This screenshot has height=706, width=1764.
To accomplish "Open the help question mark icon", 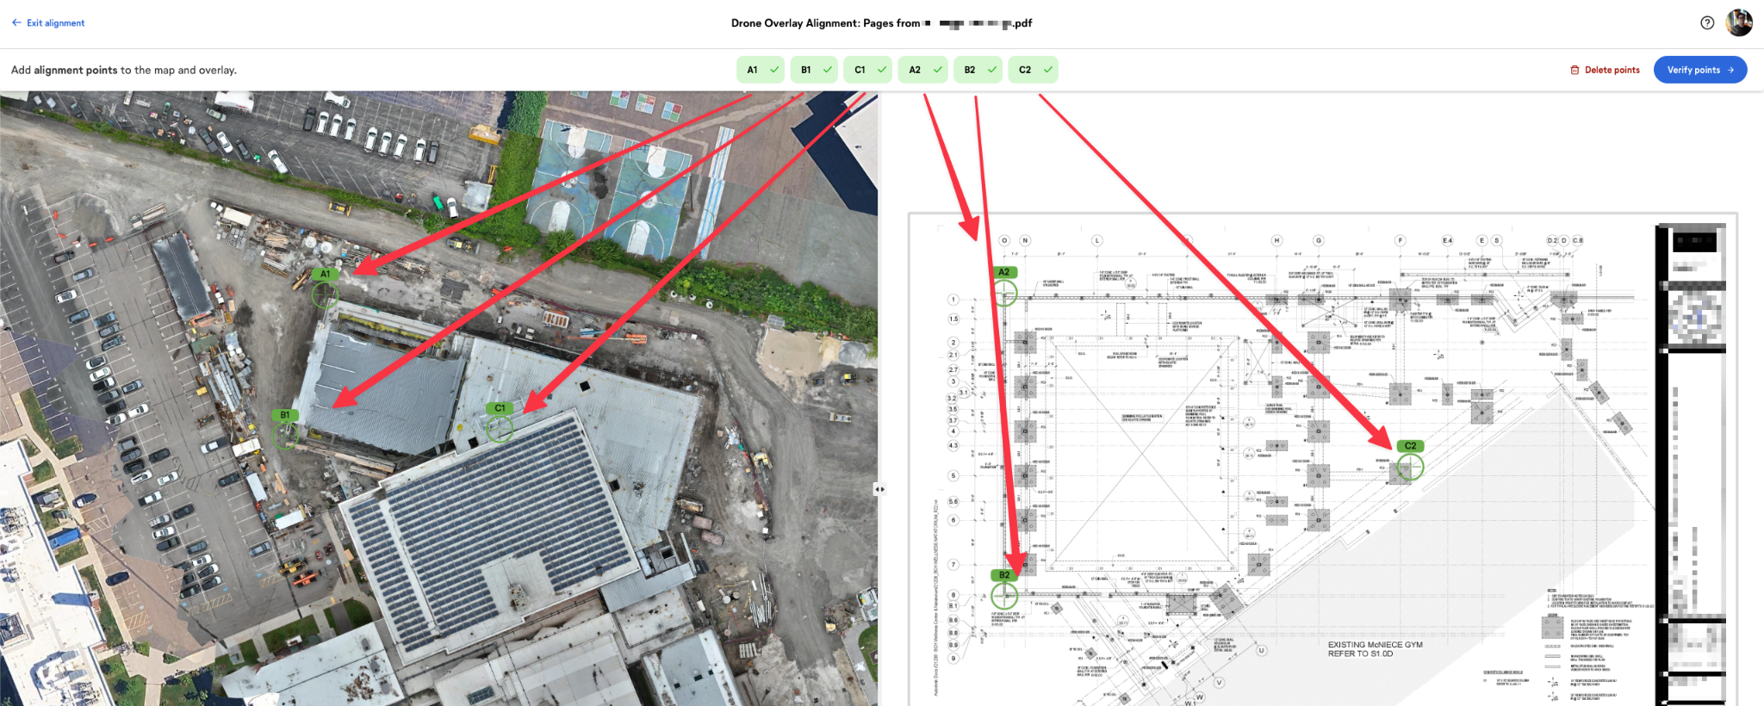I will pyautogui.click(x=1707, y=23).
